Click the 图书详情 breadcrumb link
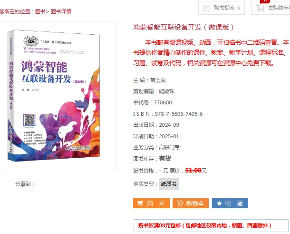The height and width of the screenshot is (234, 290). [x=61, y=11]
